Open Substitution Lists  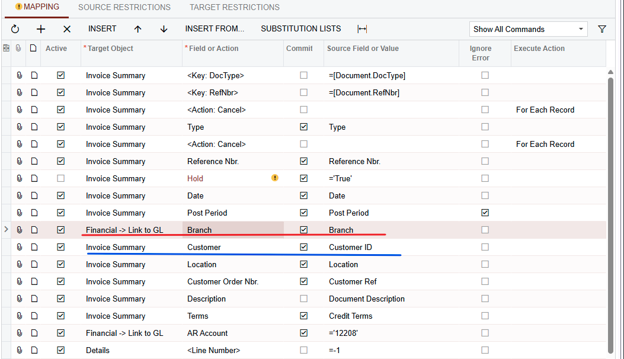pyautogui.click(x=301, y=28)
